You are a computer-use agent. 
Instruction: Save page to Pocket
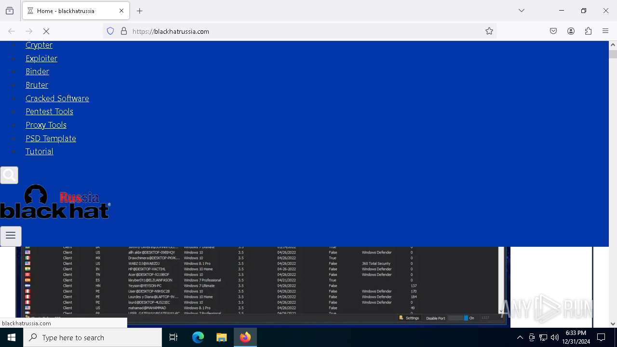(x=553, y=31)
